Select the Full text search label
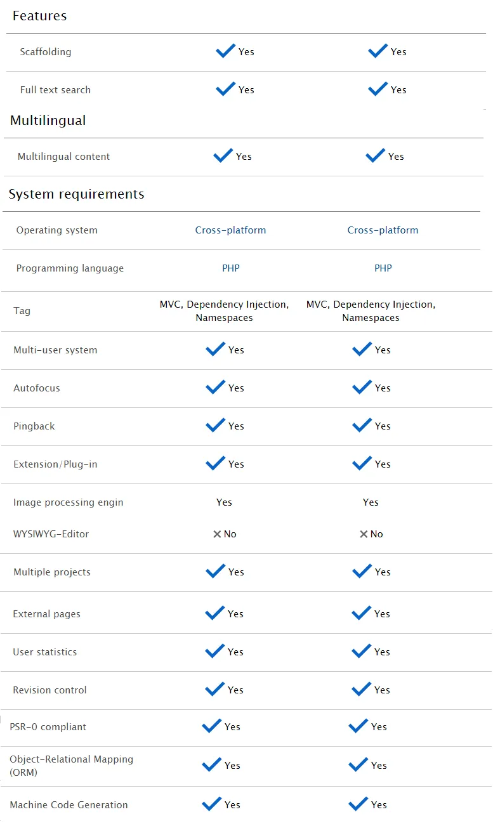The image size is (493, 826). [55, 90]
